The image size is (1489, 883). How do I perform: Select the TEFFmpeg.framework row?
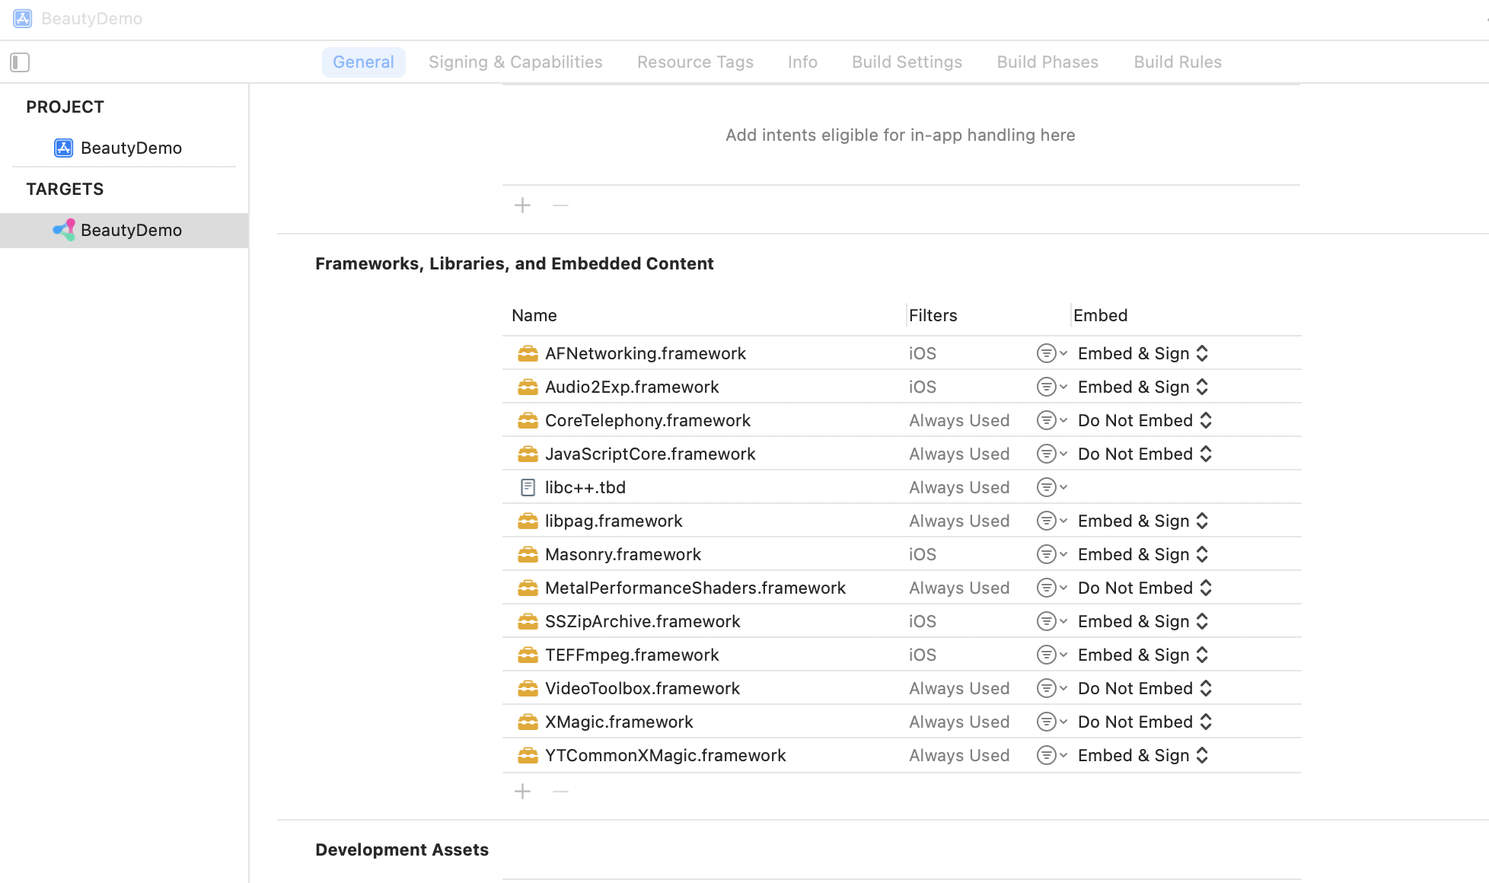coord(632,655)
